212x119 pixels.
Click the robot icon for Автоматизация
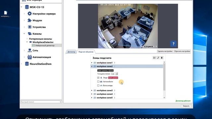[29, 57]
